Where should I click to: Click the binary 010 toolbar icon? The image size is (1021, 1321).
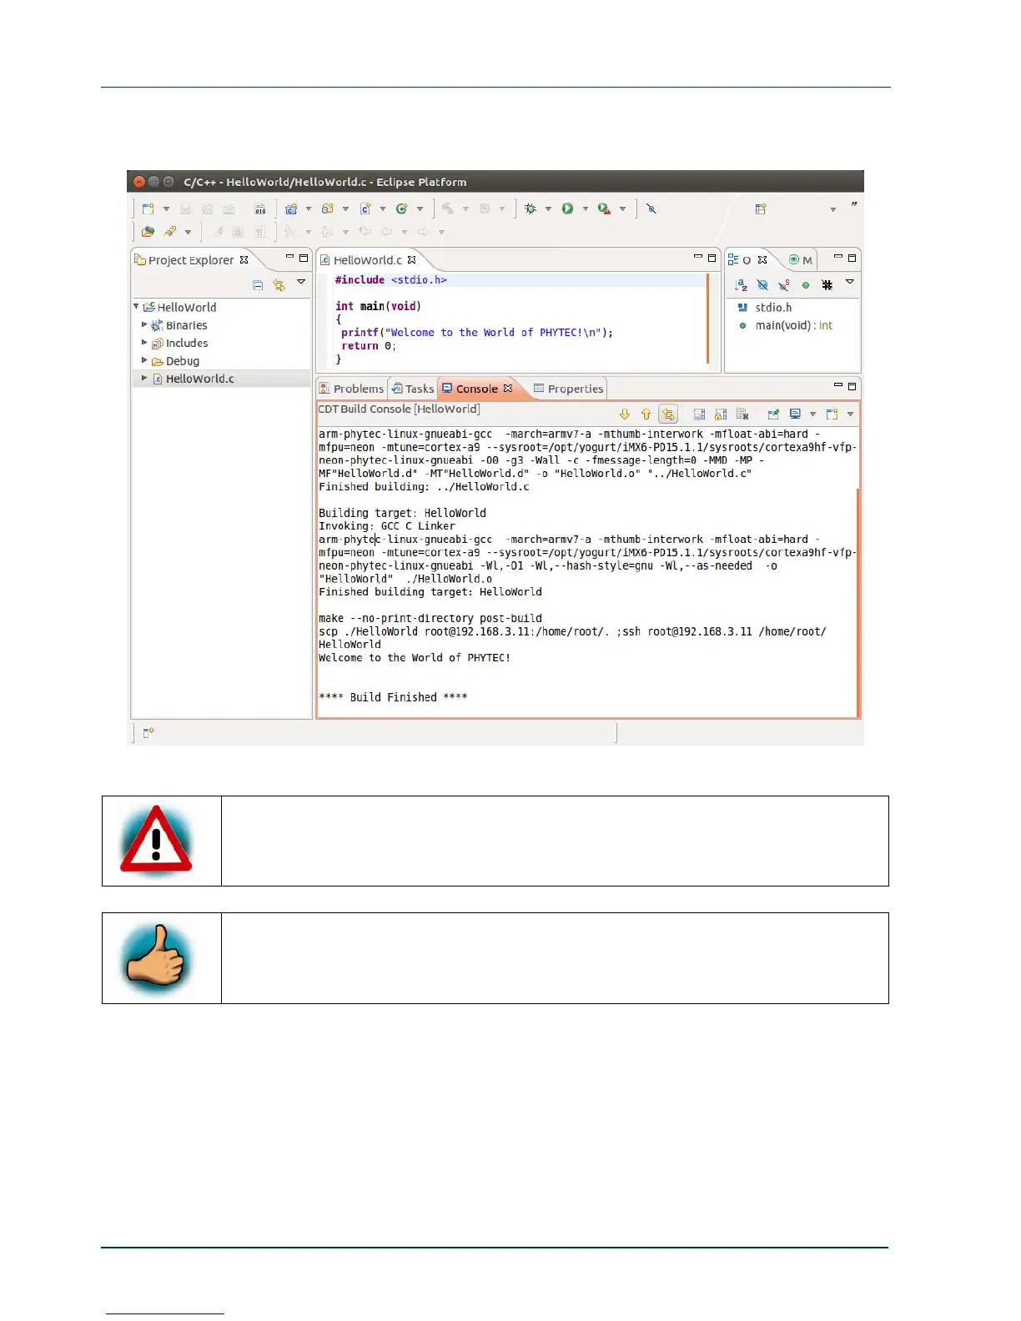[x=260, y=208]
